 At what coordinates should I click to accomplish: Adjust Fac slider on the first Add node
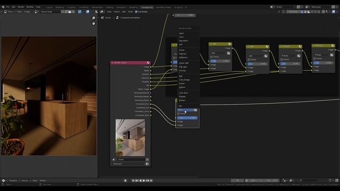(x=220, y=61)
